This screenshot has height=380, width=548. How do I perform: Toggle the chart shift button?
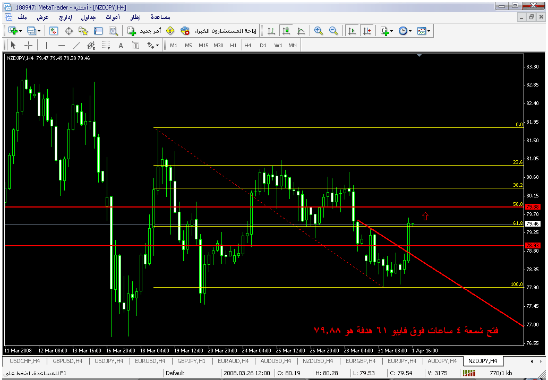[x=366, y=31]
